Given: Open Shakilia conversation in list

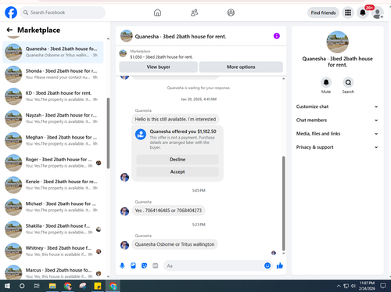Looking at the screenshot, I should point(53,229).
